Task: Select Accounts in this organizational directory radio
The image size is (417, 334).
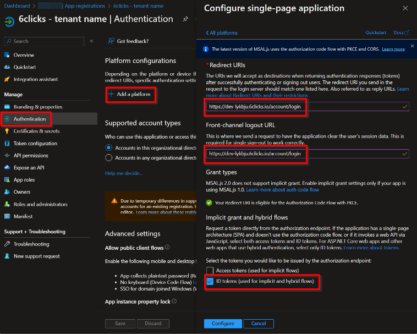Action: (108, 148)
